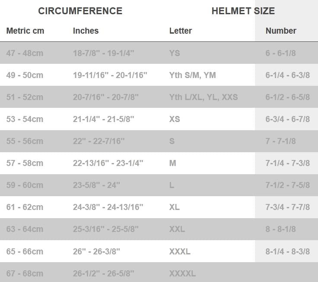
Task: Click the 20-7/16" - 20-7/8" inches cell
Action: click(x=105, y=97)
